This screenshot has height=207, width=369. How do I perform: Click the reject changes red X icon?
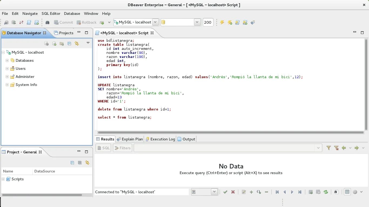click(x=233, y=192)
